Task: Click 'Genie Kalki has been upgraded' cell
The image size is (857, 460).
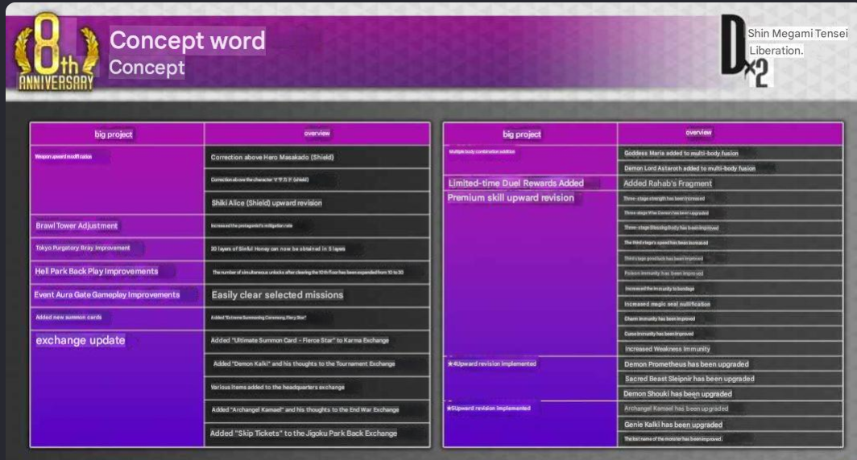Action: [673, 425]
